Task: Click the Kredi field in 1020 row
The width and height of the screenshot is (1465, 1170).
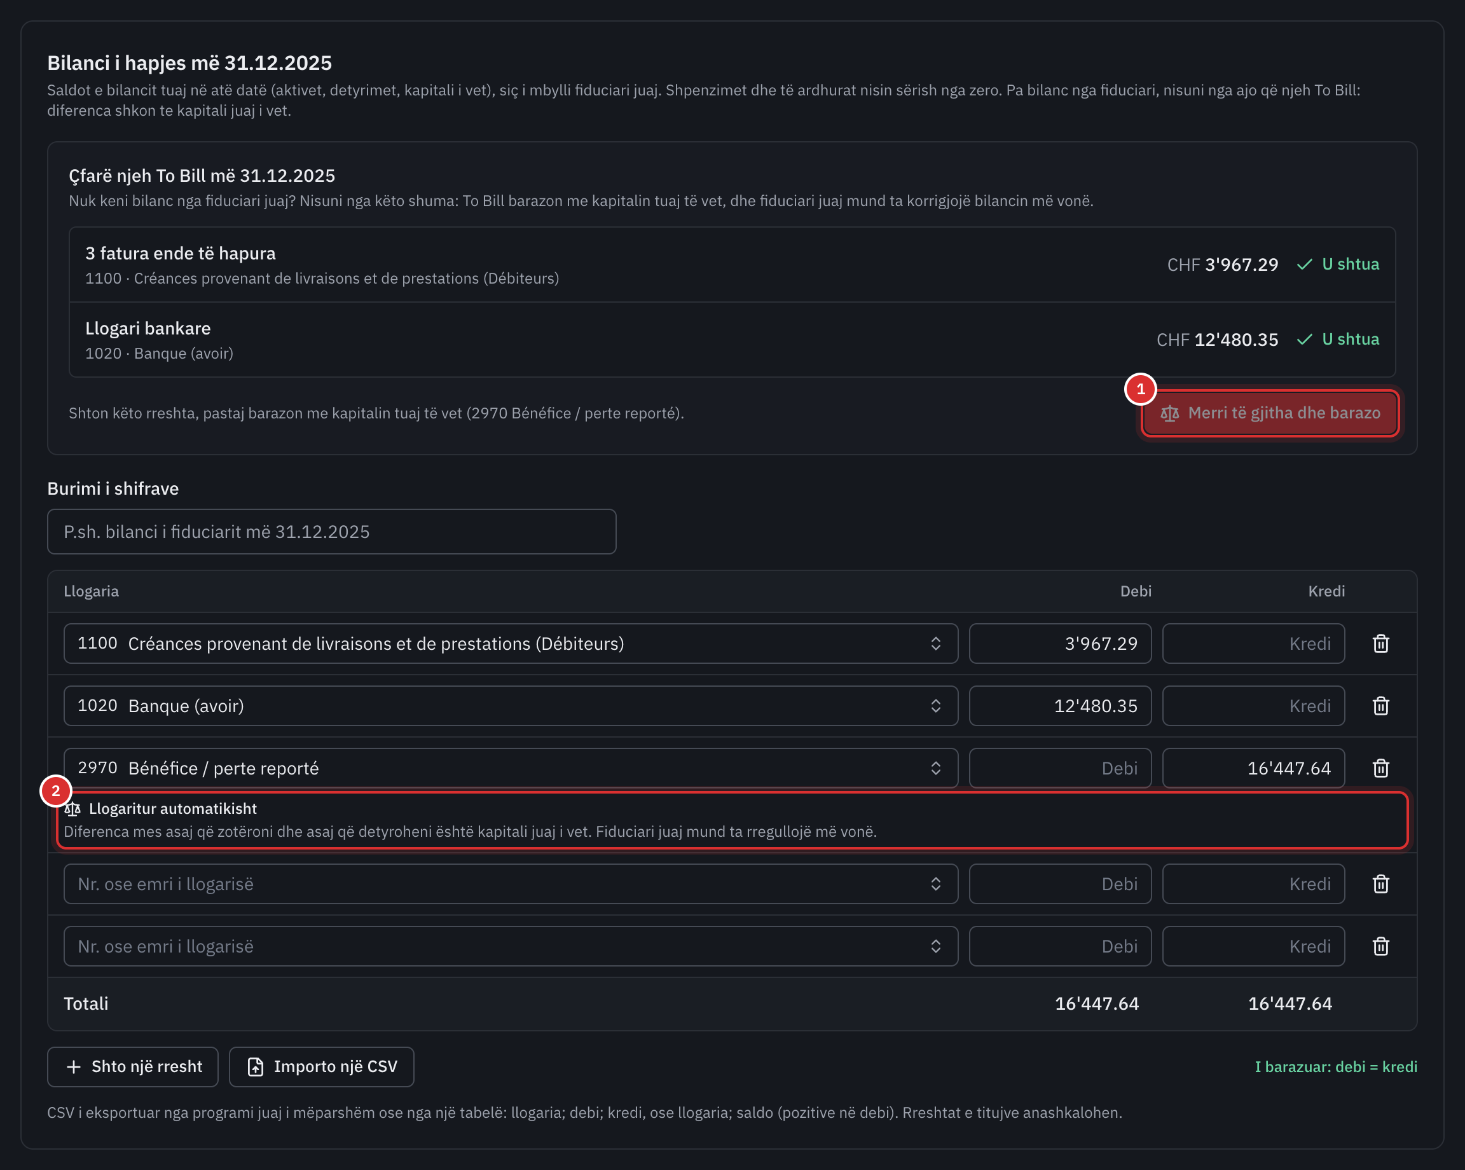Action: (x=1253, y=706)
